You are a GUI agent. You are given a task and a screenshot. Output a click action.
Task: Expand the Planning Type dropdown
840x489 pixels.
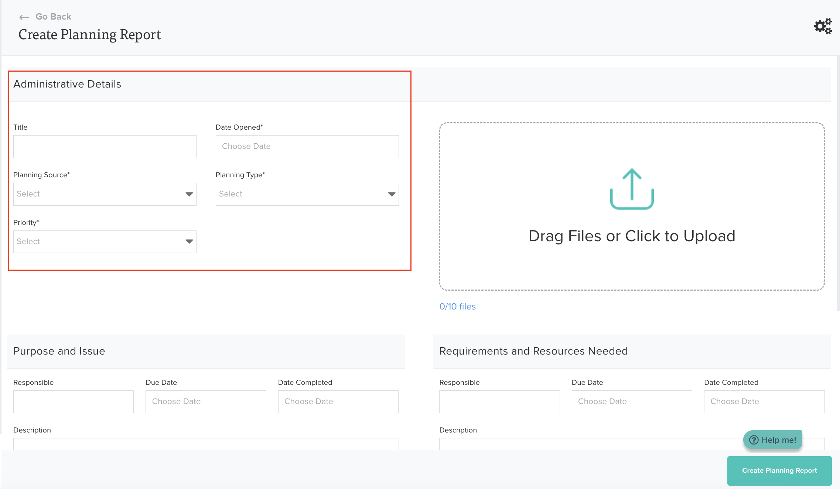[307, 194]
